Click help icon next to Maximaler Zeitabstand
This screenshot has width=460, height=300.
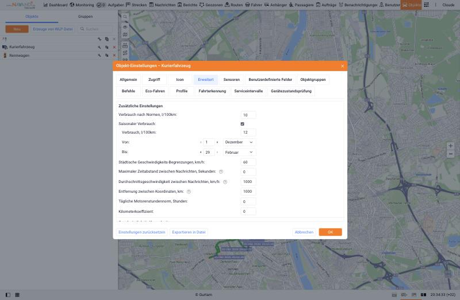pos(221,172)
